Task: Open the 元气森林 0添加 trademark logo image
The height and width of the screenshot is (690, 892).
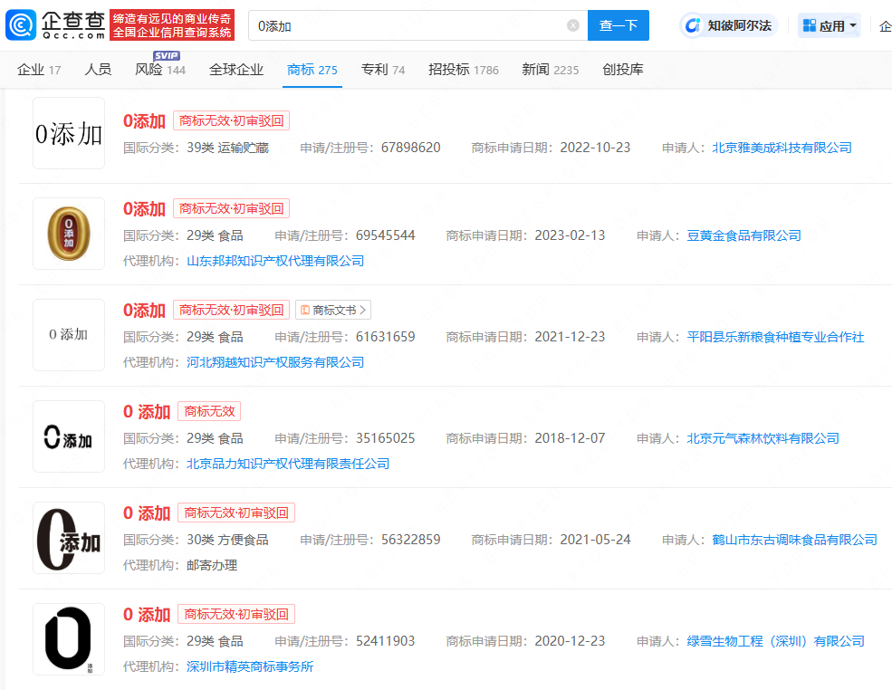Action: coord(69,436)
